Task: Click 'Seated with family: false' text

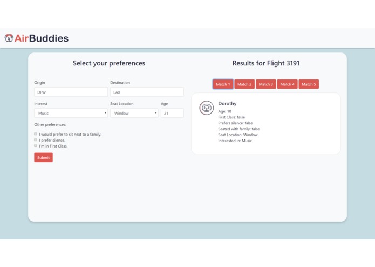Action: click(x=238, y=129)
